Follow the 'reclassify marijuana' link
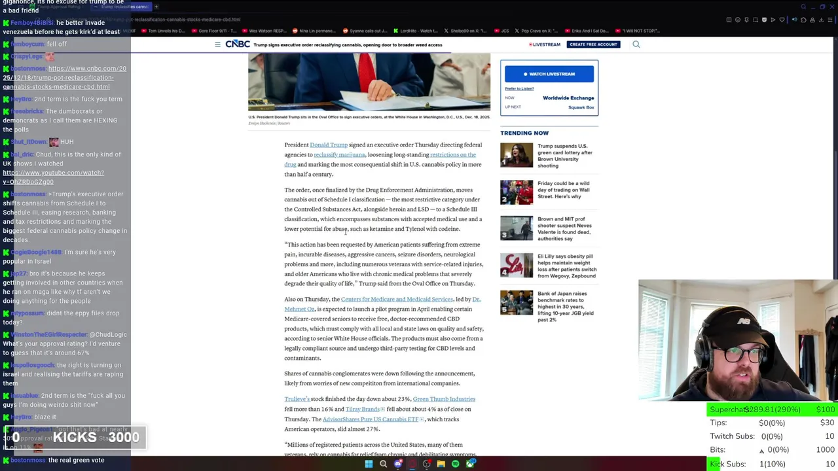The height and width of the screenshot is (471, 838). click(339, 154)
